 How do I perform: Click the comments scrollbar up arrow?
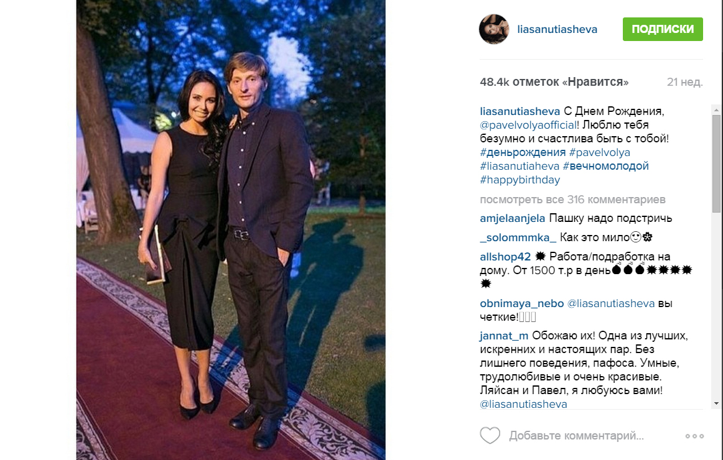[716, 110]
